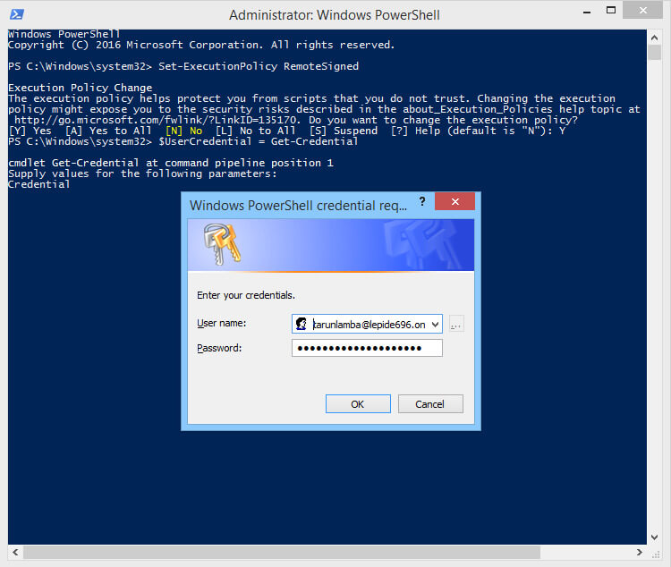671x567 pixels.
Task: Click the 'Execution Policy Change' heading text
Action: point(80,88)
